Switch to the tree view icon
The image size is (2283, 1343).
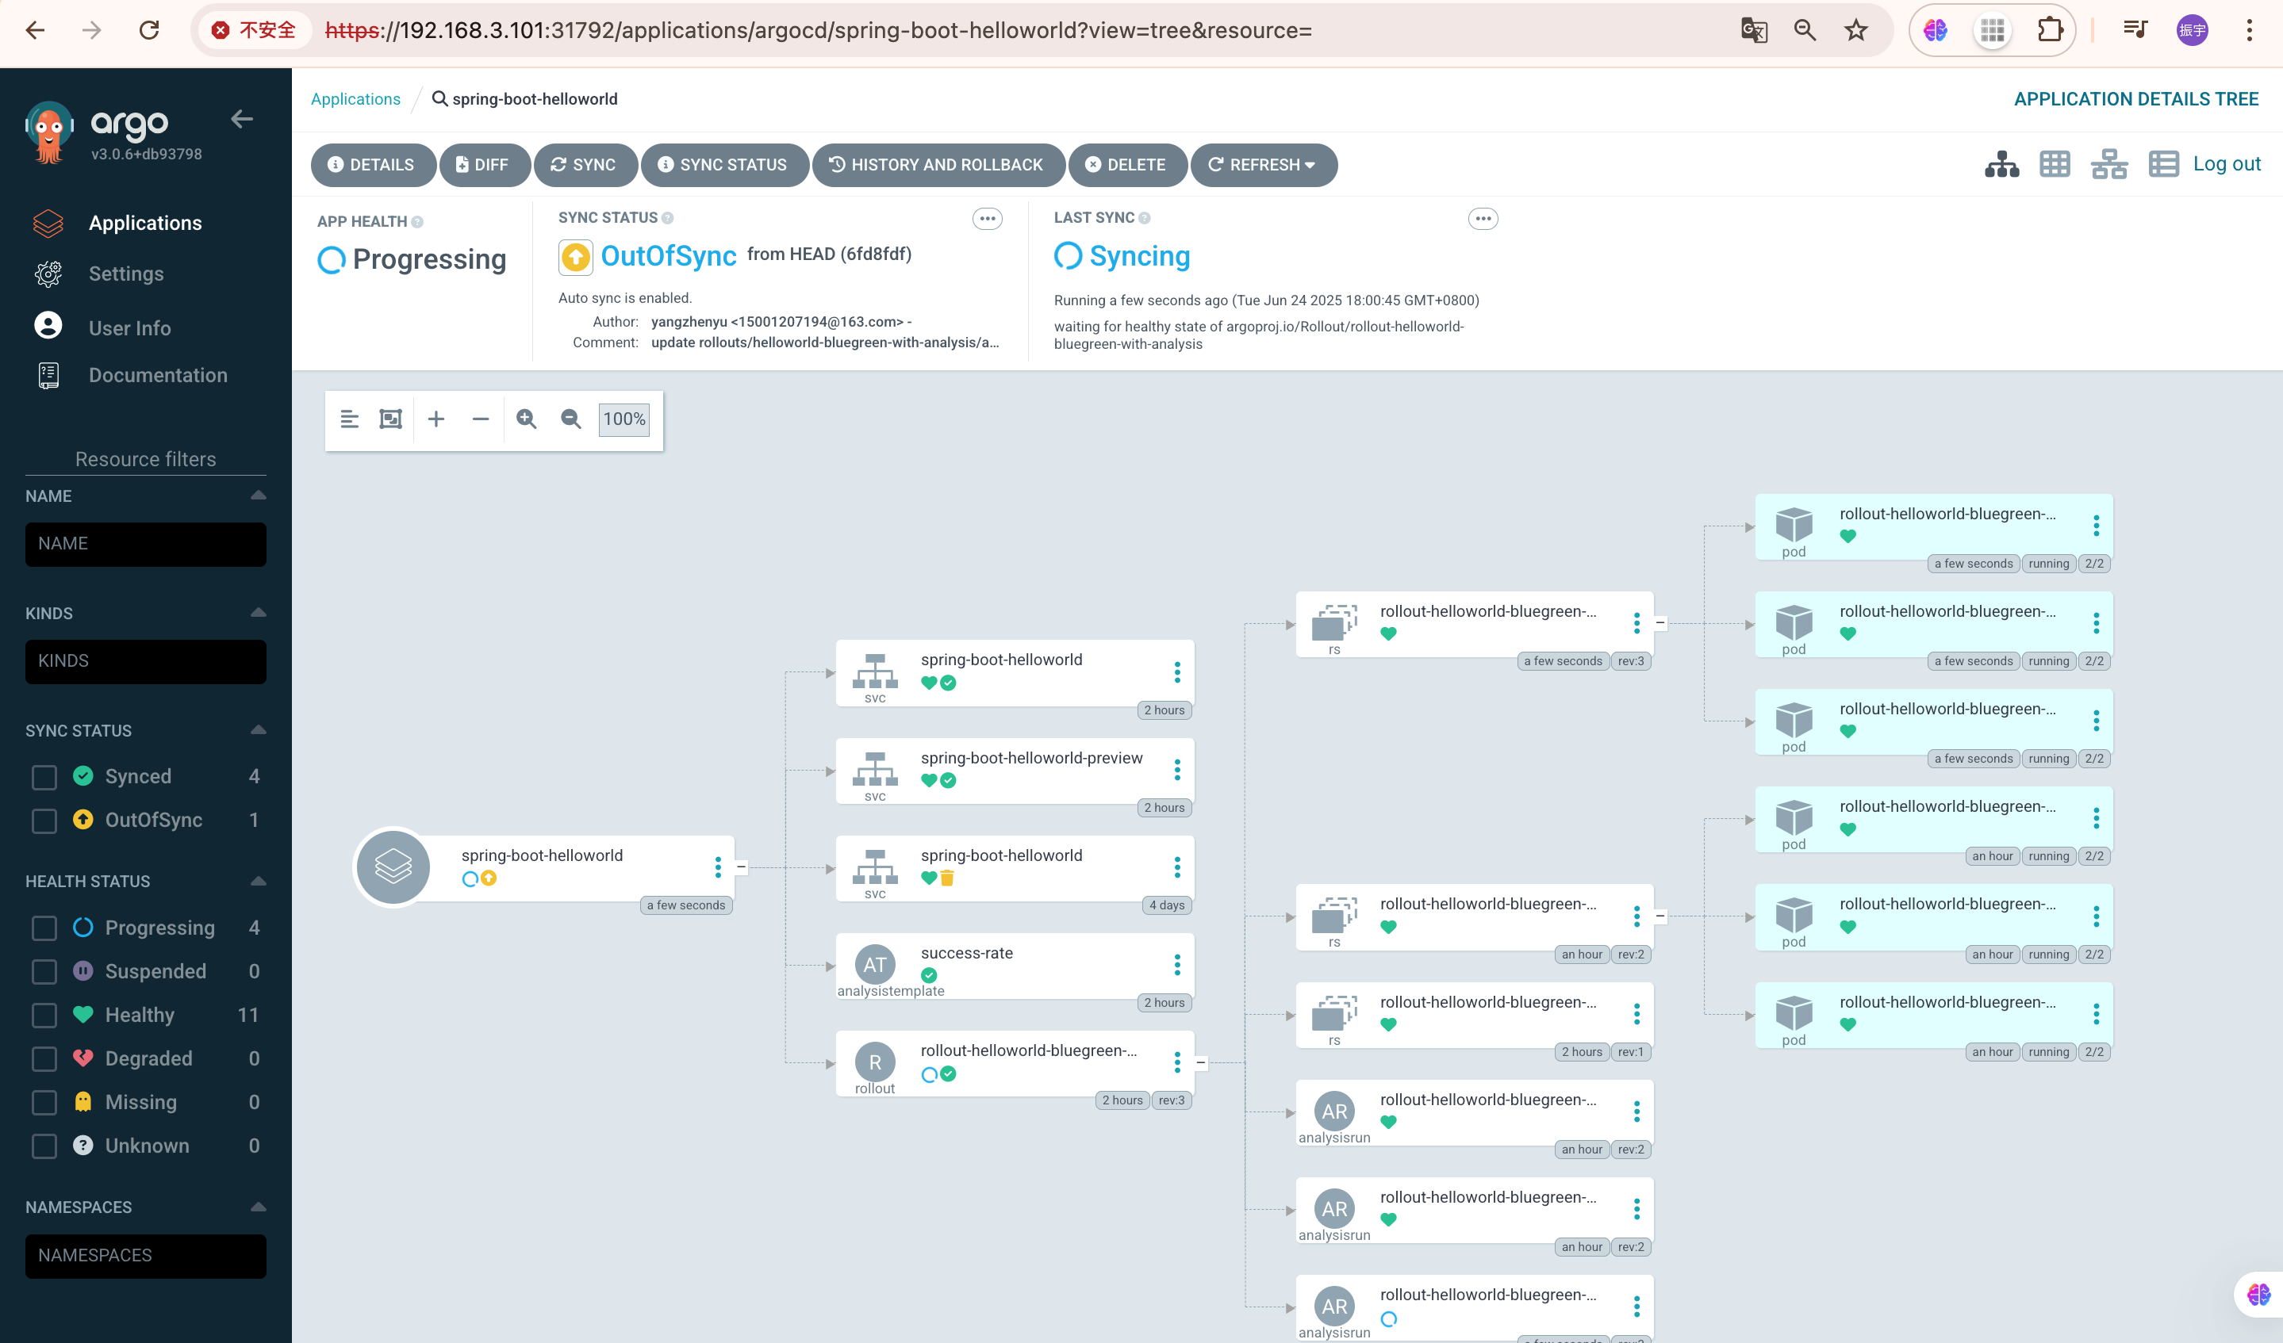pyautogui.click(x=2001, y=165)
